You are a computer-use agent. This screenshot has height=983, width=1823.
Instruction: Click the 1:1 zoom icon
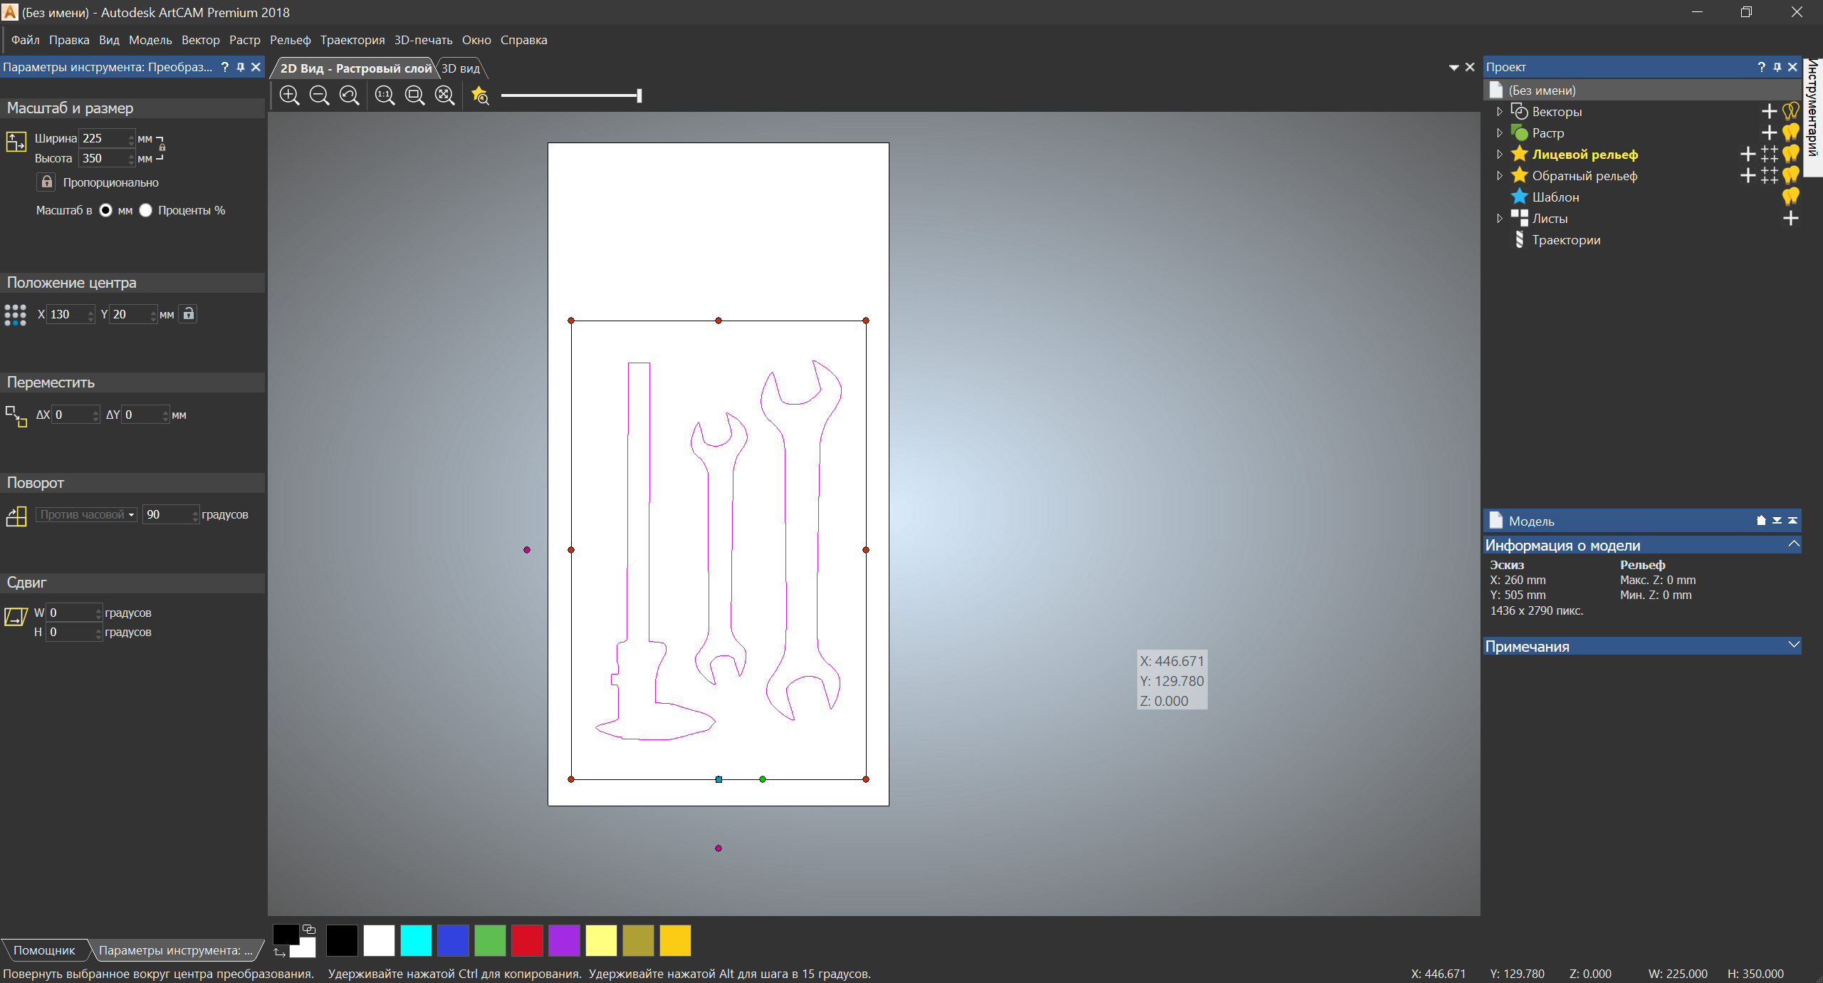385,95
